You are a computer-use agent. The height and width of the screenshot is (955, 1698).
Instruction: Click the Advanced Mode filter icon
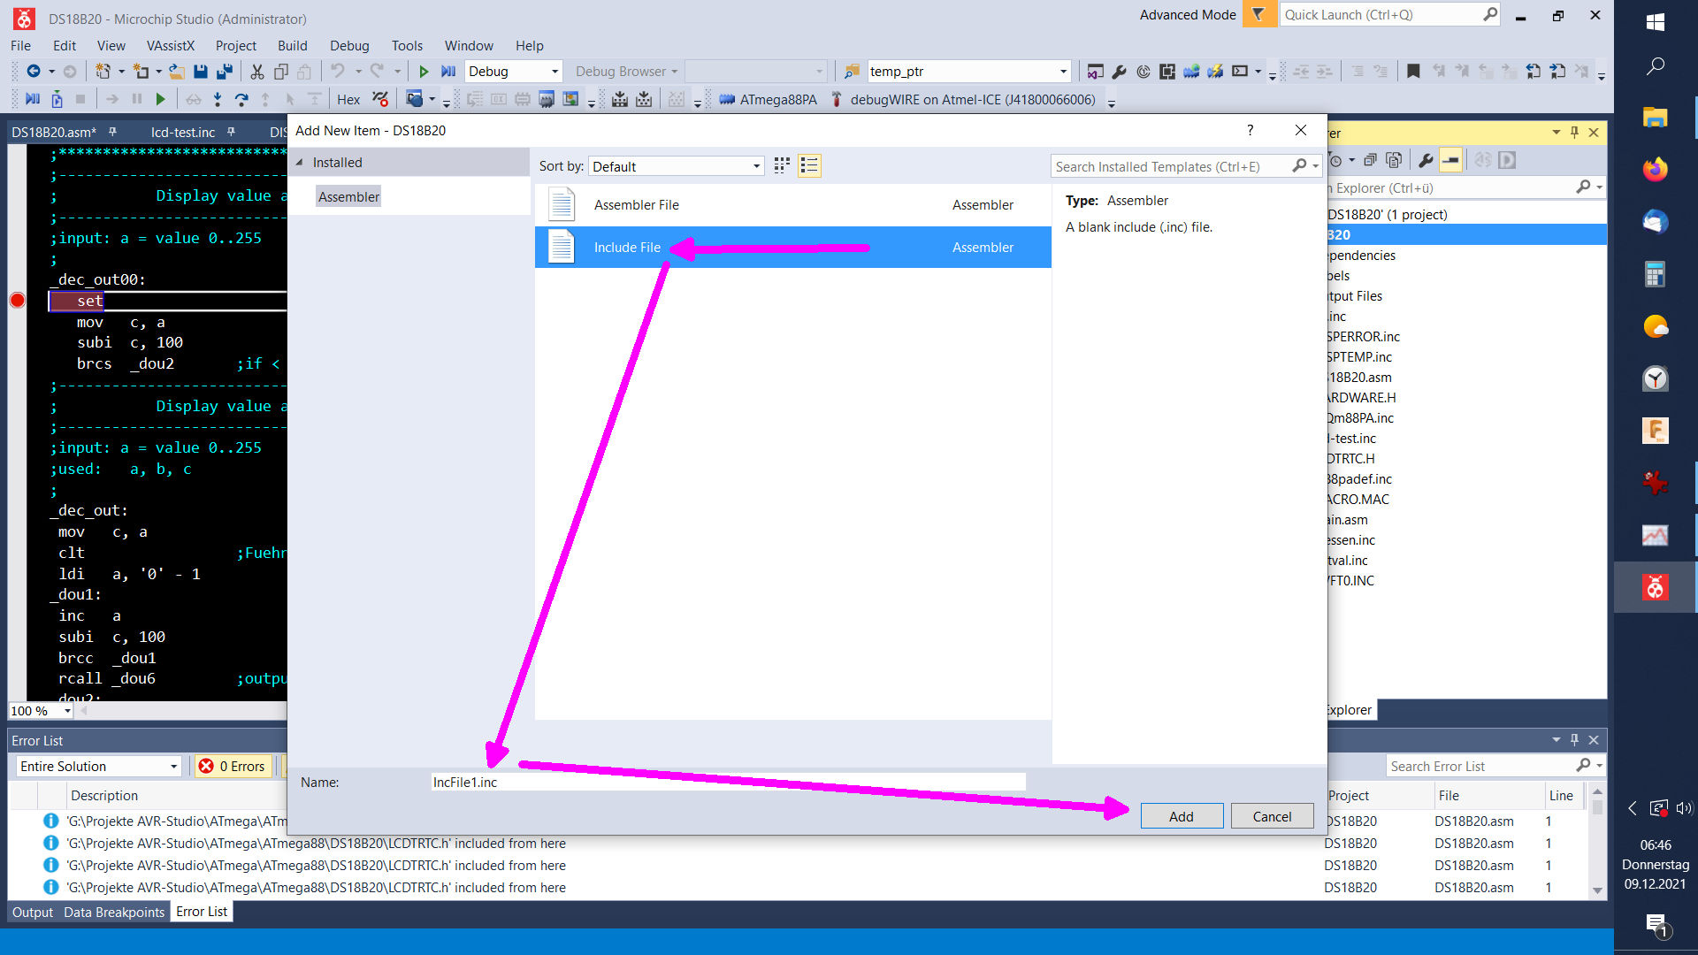(1258, 15)
